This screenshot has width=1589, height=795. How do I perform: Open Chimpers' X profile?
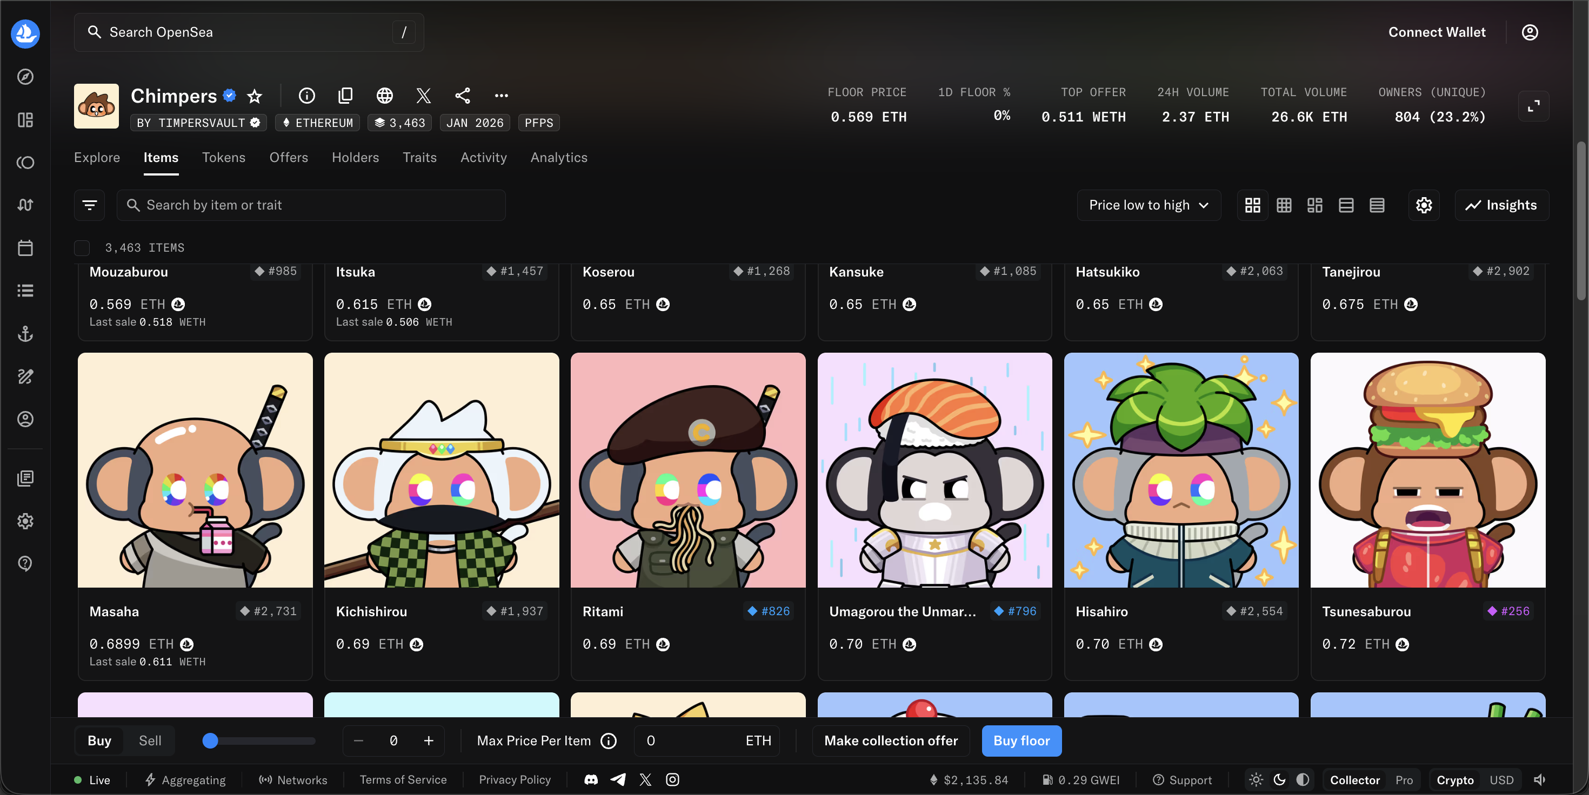point(423,96)
